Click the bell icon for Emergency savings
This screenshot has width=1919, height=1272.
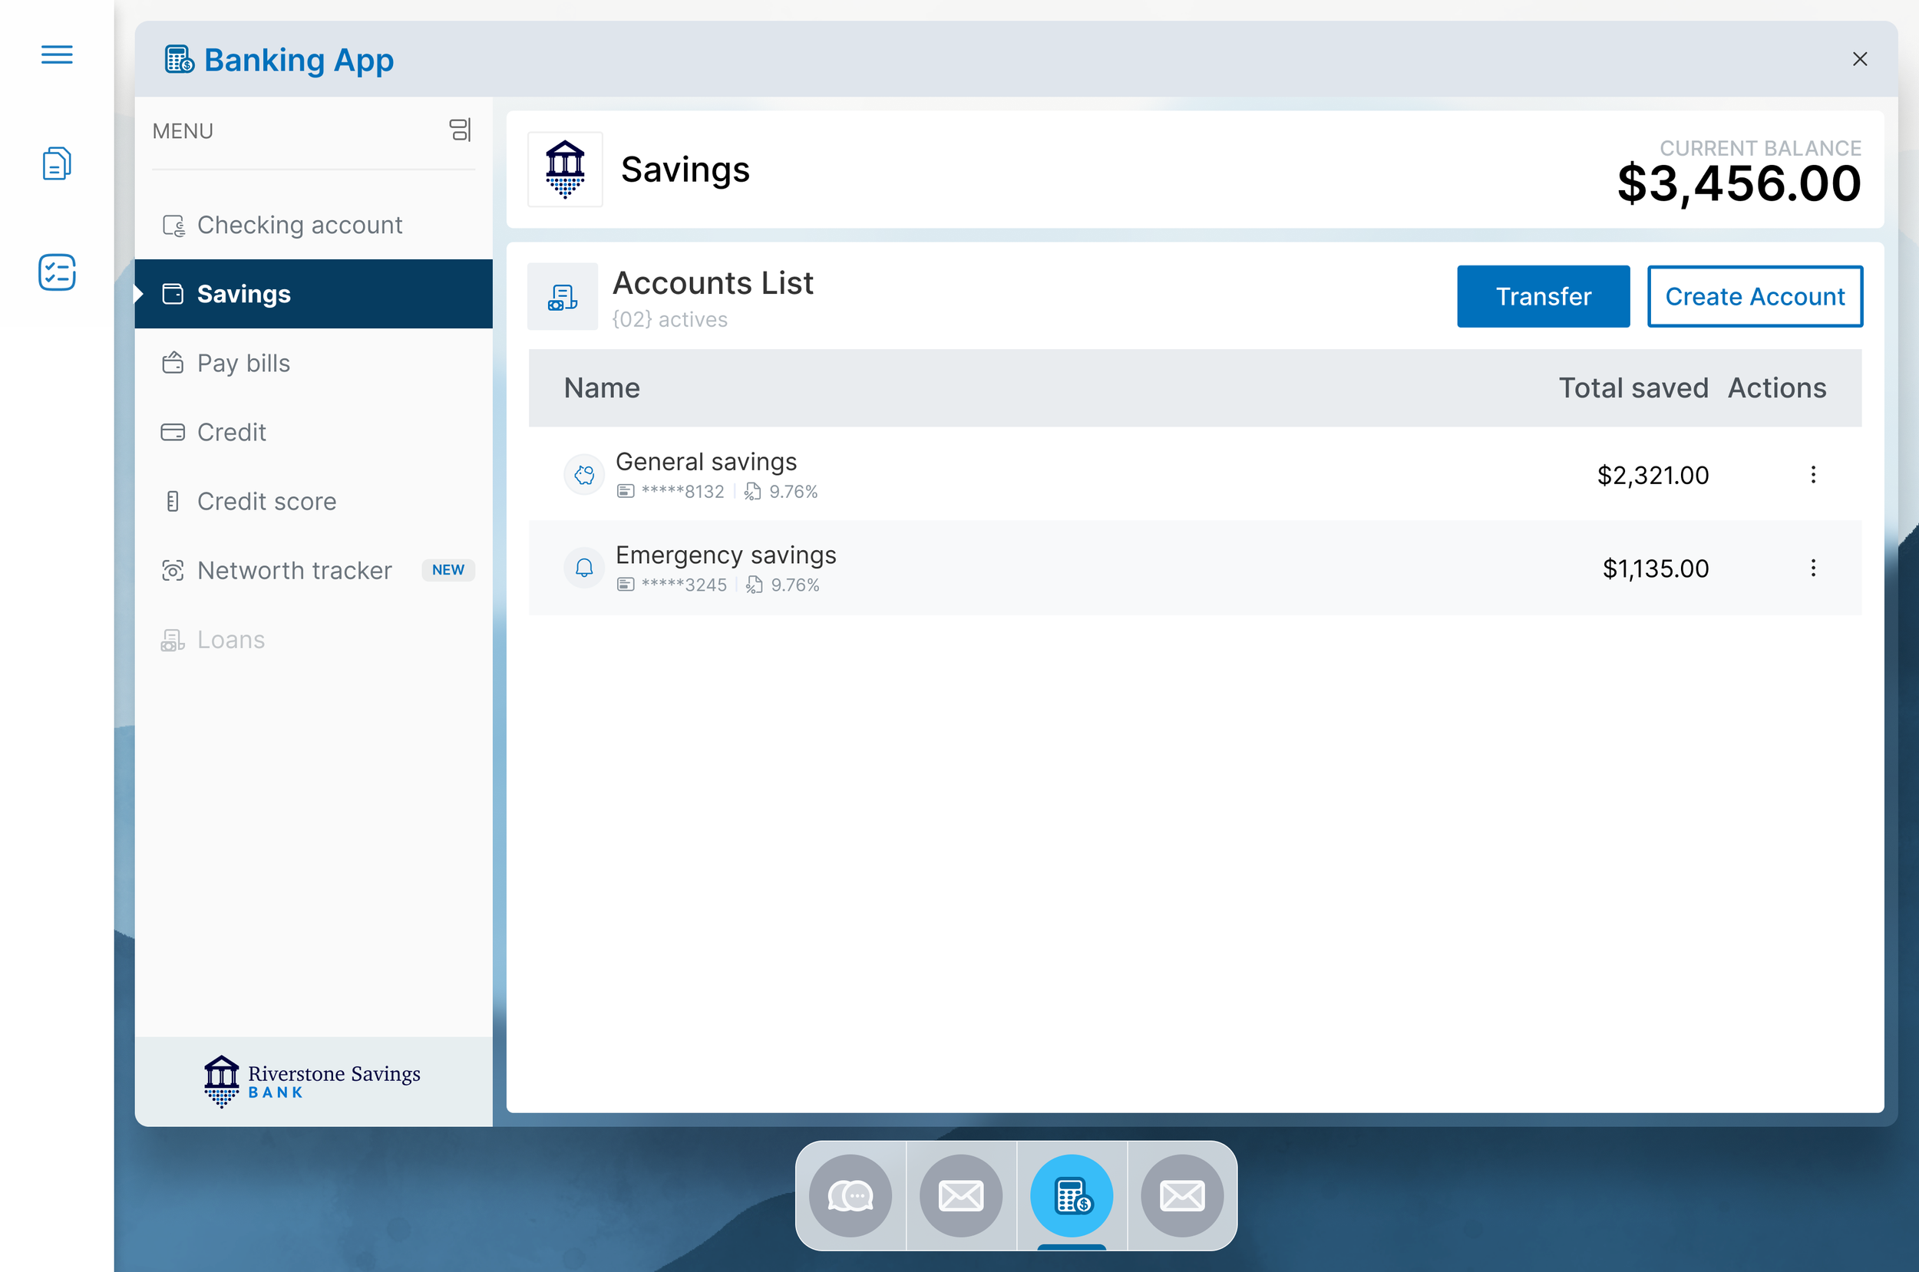point(584,568)
